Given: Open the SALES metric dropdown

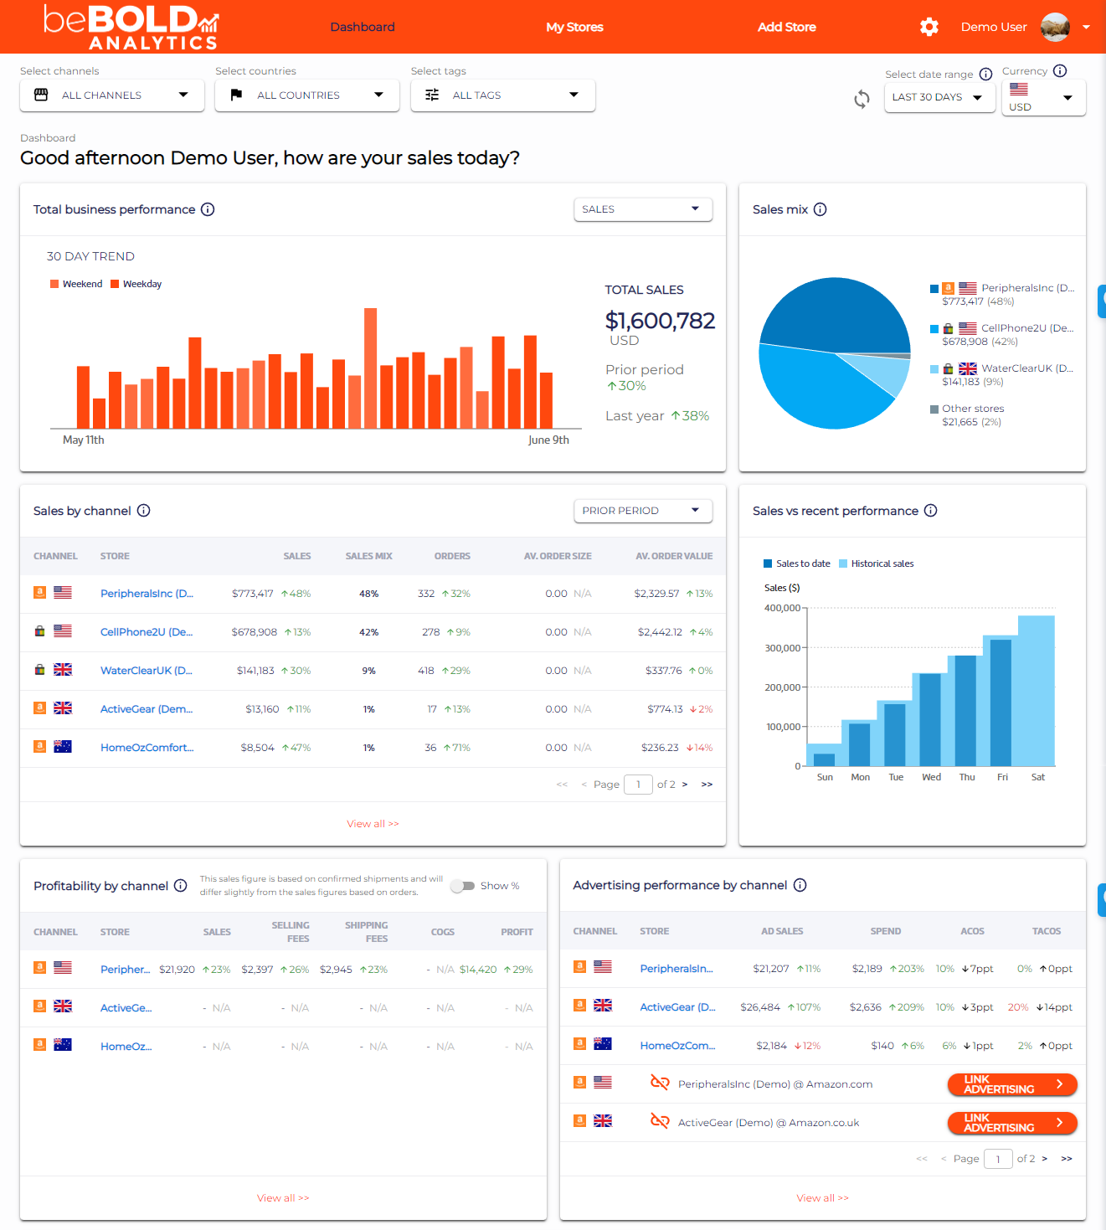Looking at the screenshot, I should pyautogui.click(x=643, y=209).
